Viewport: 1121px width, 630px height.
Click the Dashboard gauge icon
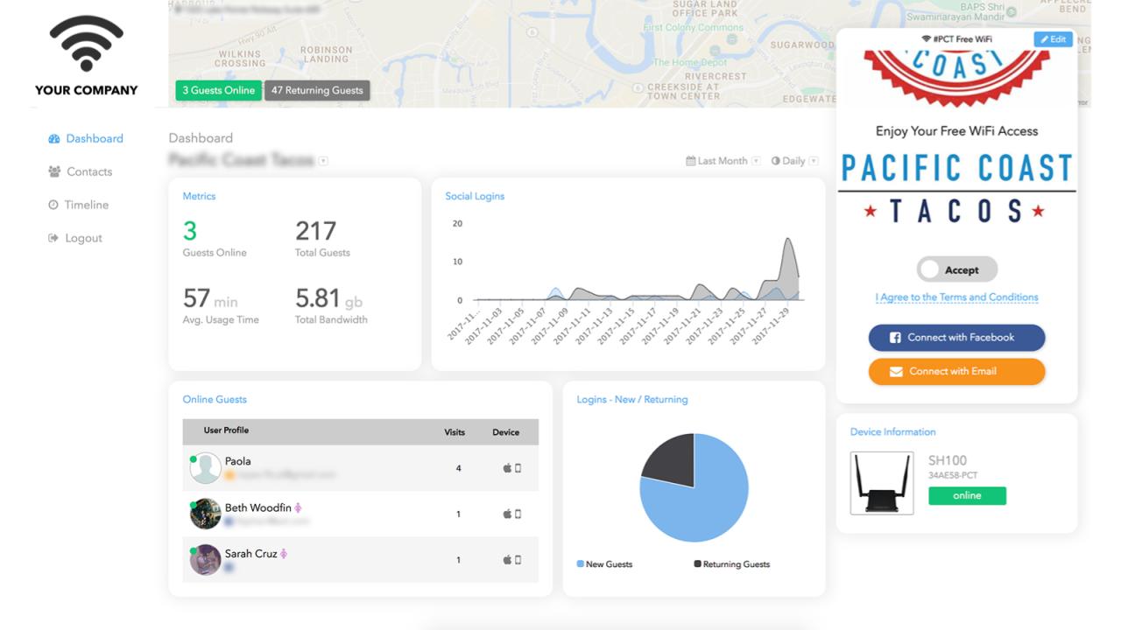click(x=54, y=138)
